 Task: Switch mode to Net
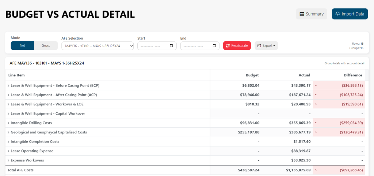click(x=22, y=45)
